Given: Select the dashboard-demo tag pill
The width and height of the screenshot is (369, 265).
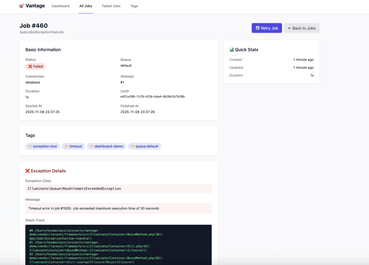Looking at the screenshot, I should (x=106, y=146).
